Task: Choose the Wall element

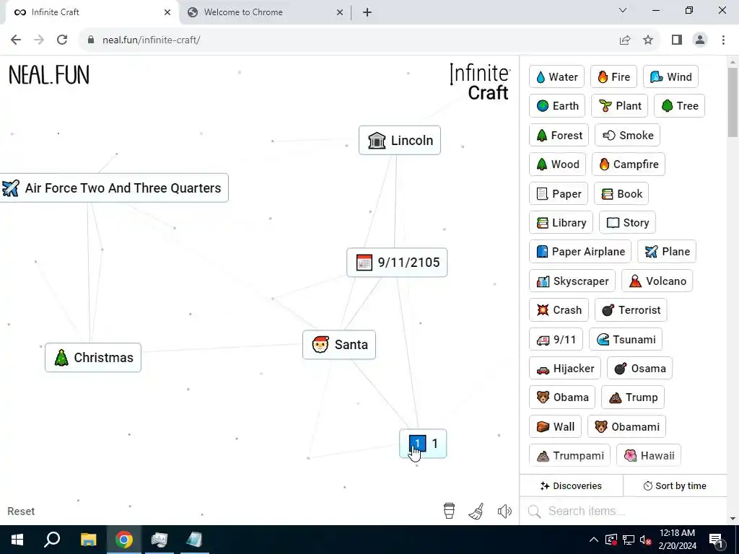Action: [555, 427]
